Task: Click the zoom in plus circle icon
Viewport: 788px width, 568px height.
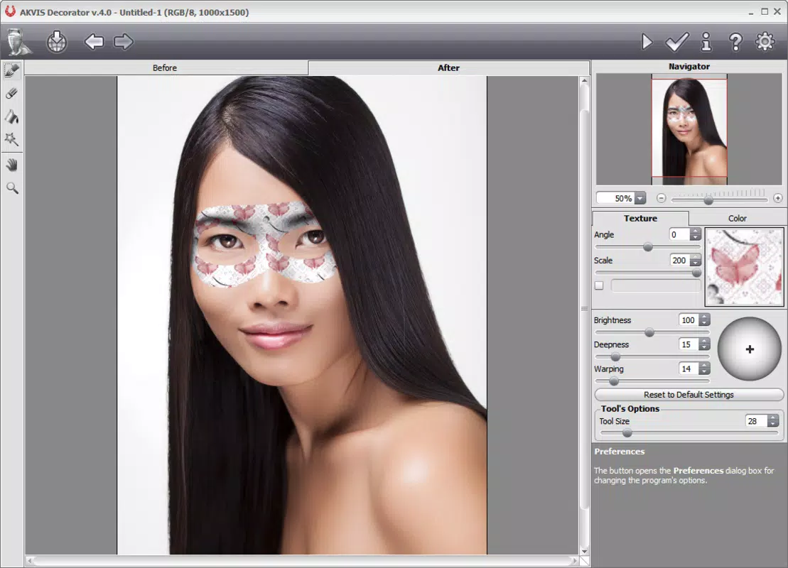Action: (778, 198)
